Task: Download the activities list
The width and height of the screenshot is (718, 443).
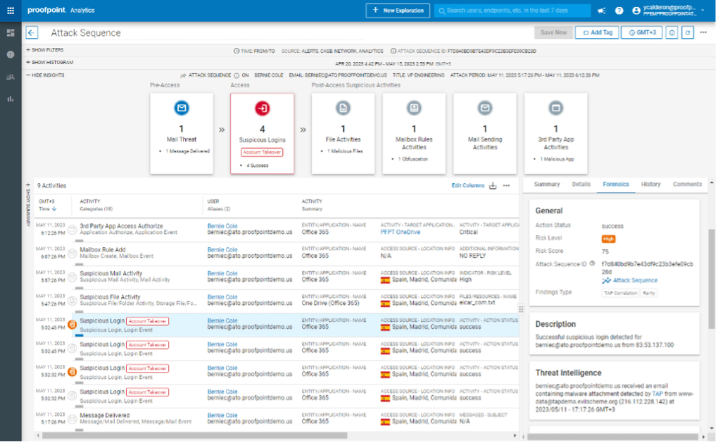Action: pos(493,185)
